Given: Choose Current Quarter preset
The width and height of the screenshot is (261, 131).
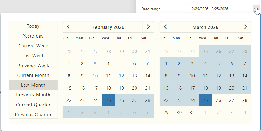Looking at the screenshot, I should point(33,105).
